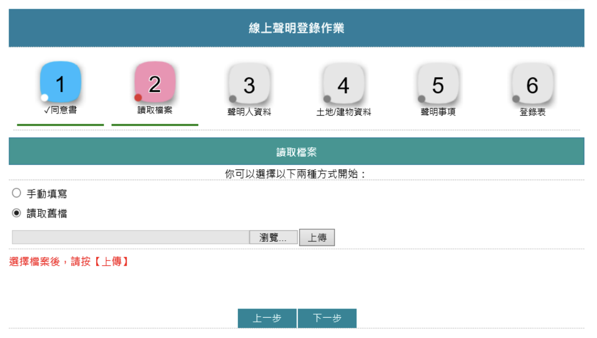Click the 線上聲明登錄作業 header title

[296, 28]
